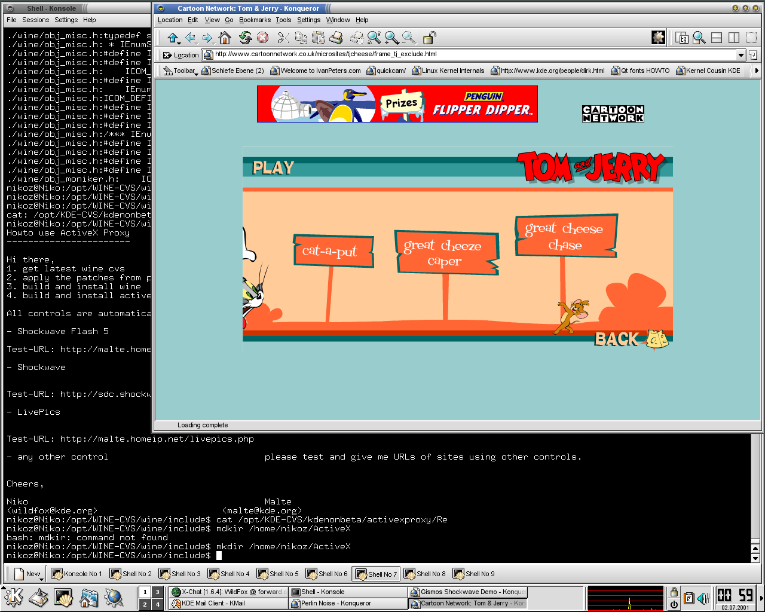Open the quickcam/ bookmark
This screenshot has width=765, height=612.
(x=385, y=71)
